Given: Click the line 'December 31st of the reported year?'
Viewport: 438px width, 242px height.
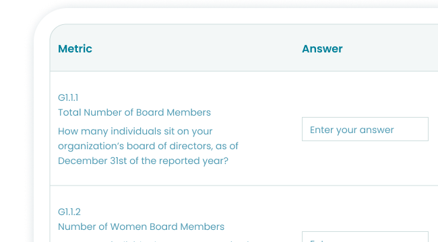Looking at the screenshot, I should pos(143,161).
